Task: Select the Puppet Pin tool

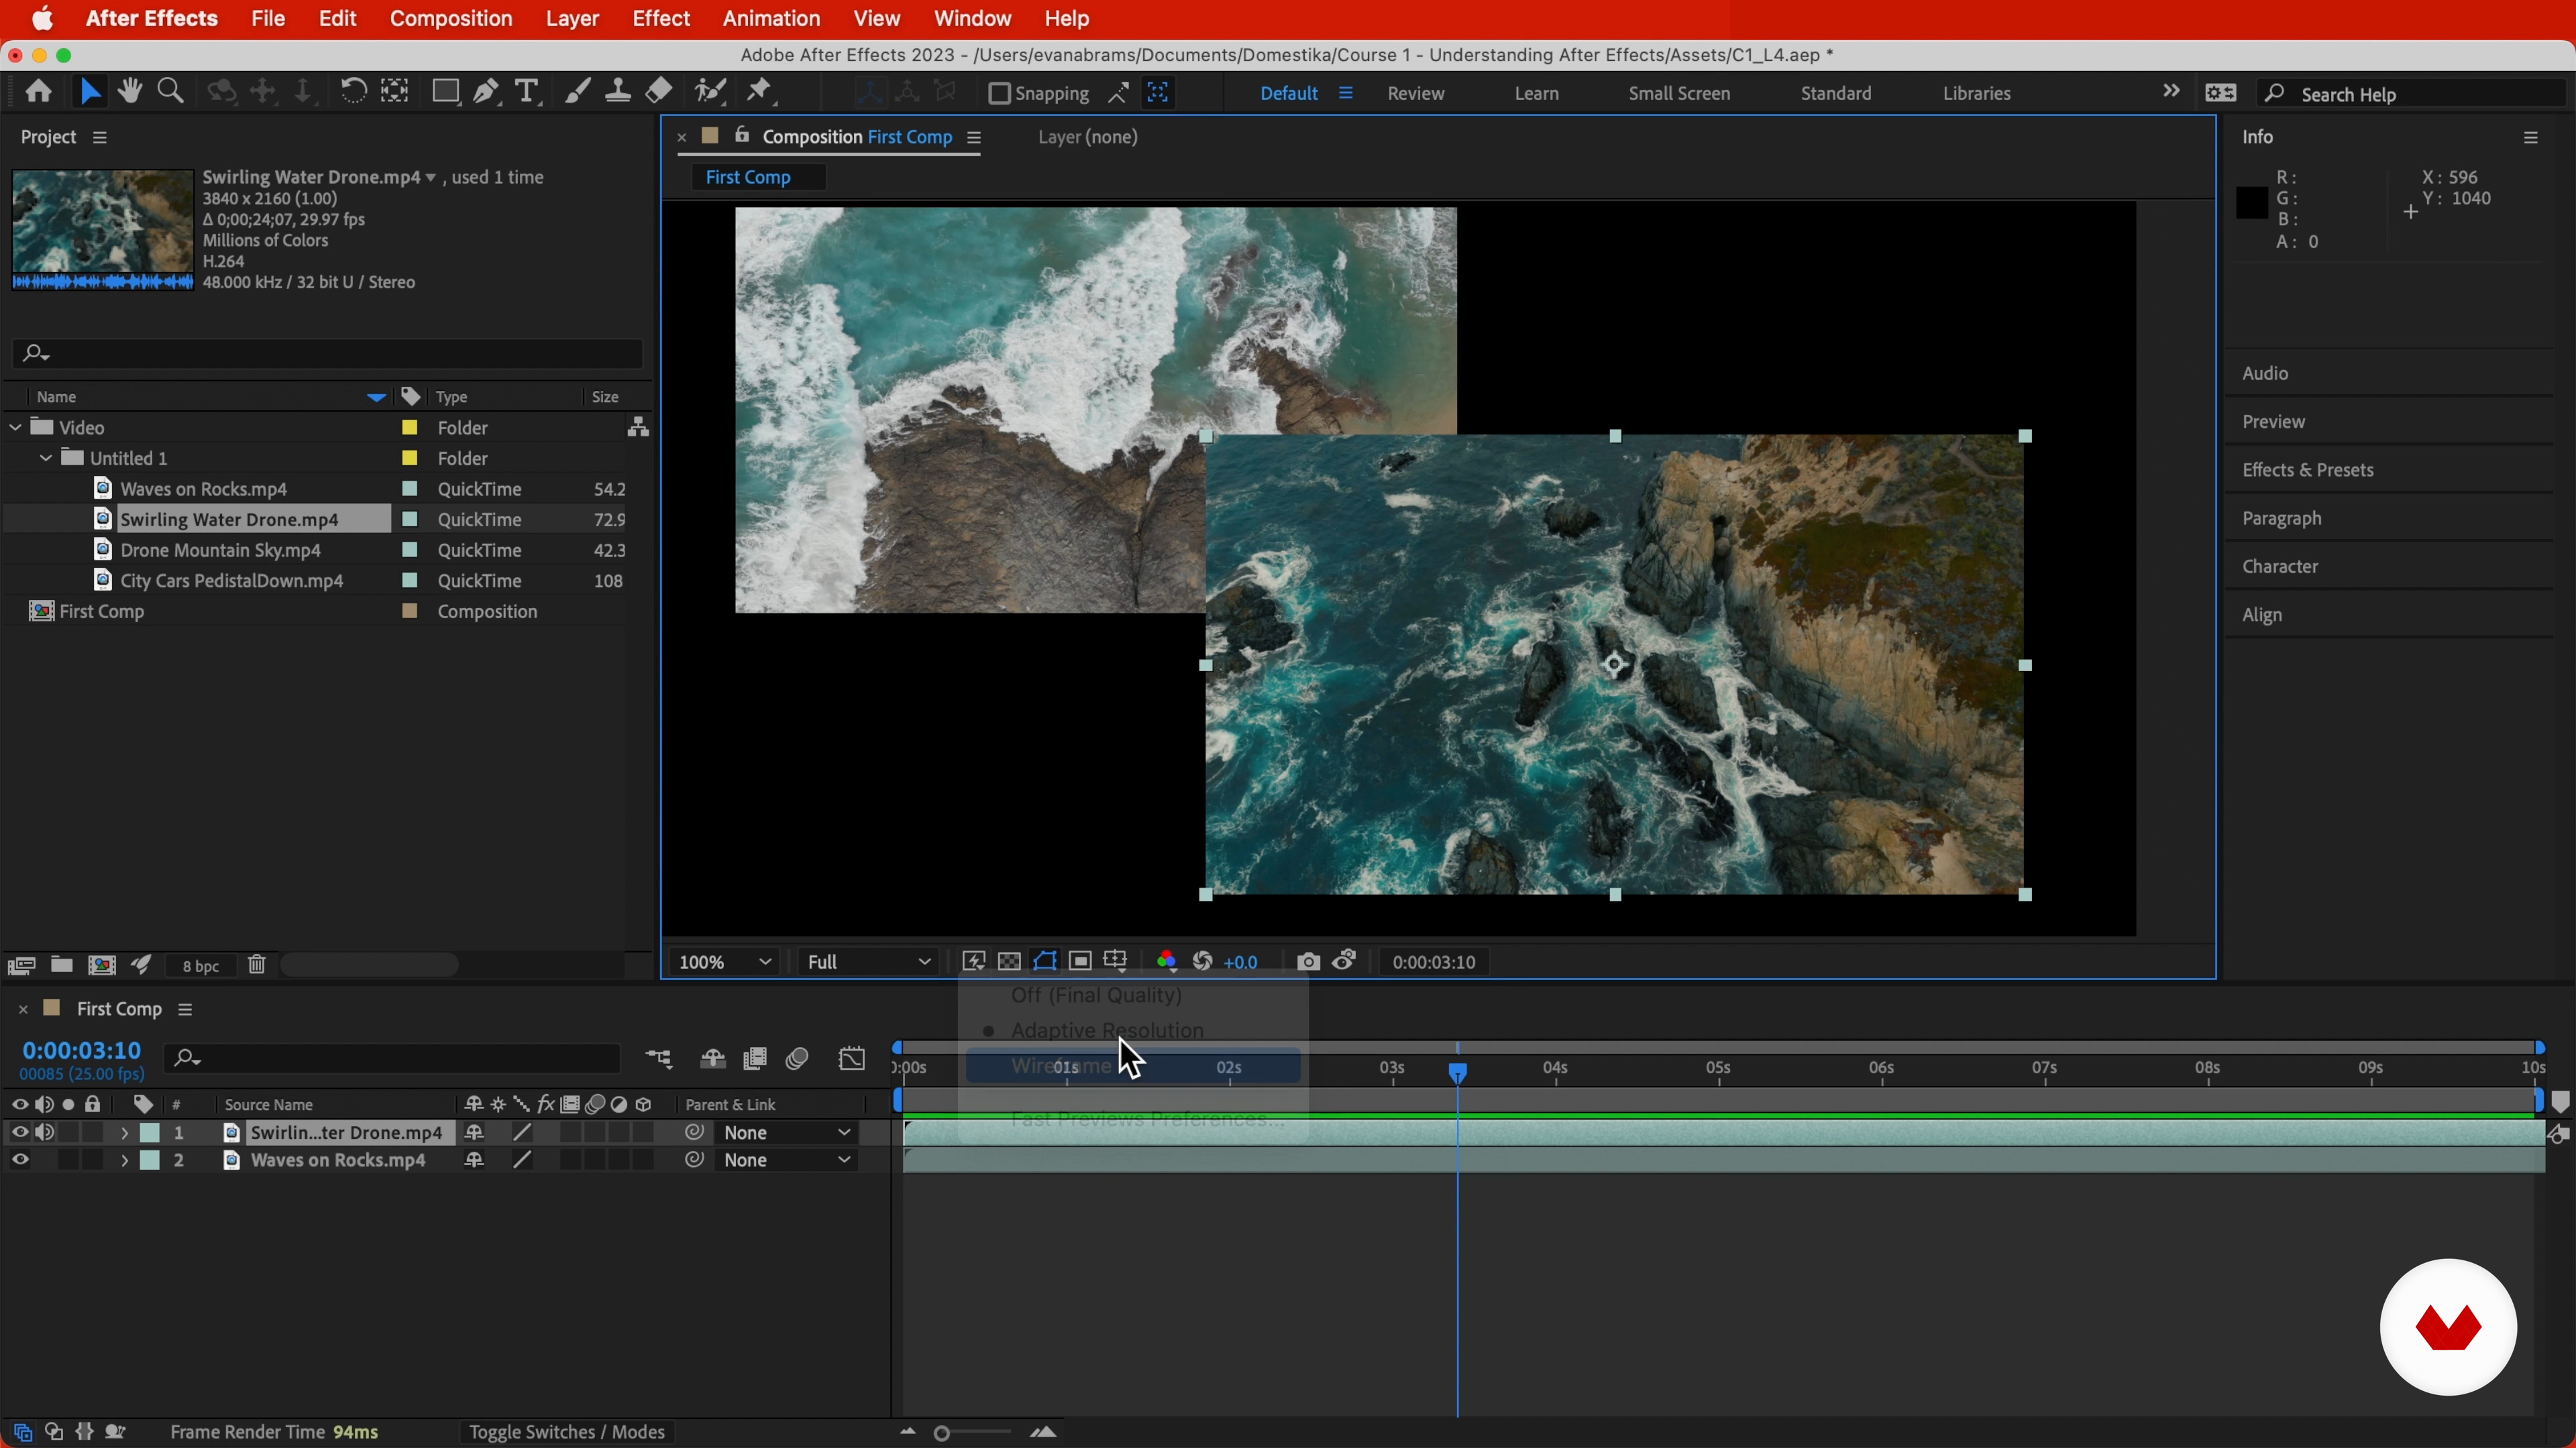Action: point(761,92)
